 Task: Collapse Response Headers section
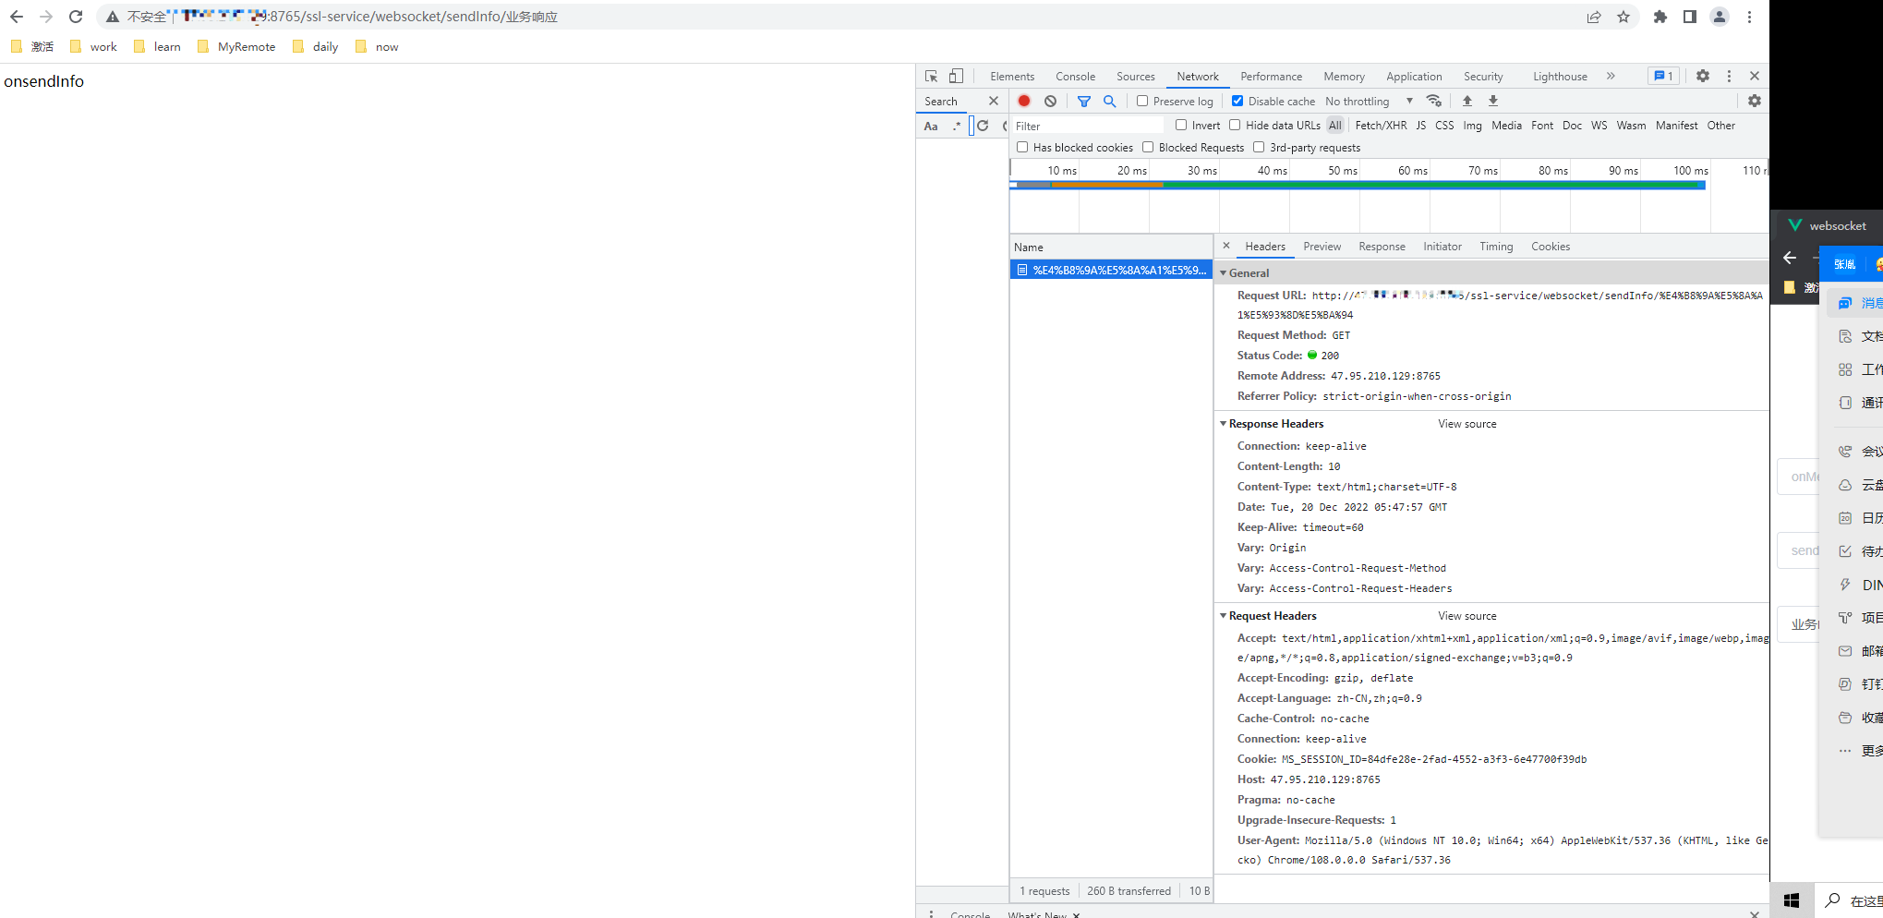(1223, 424)
